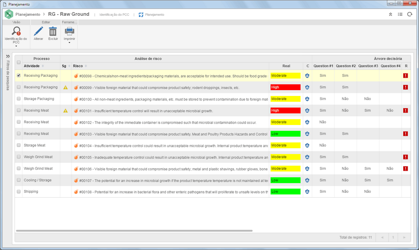
Task: Click risk bomb icon for #00108
Action: coord(76,191)
